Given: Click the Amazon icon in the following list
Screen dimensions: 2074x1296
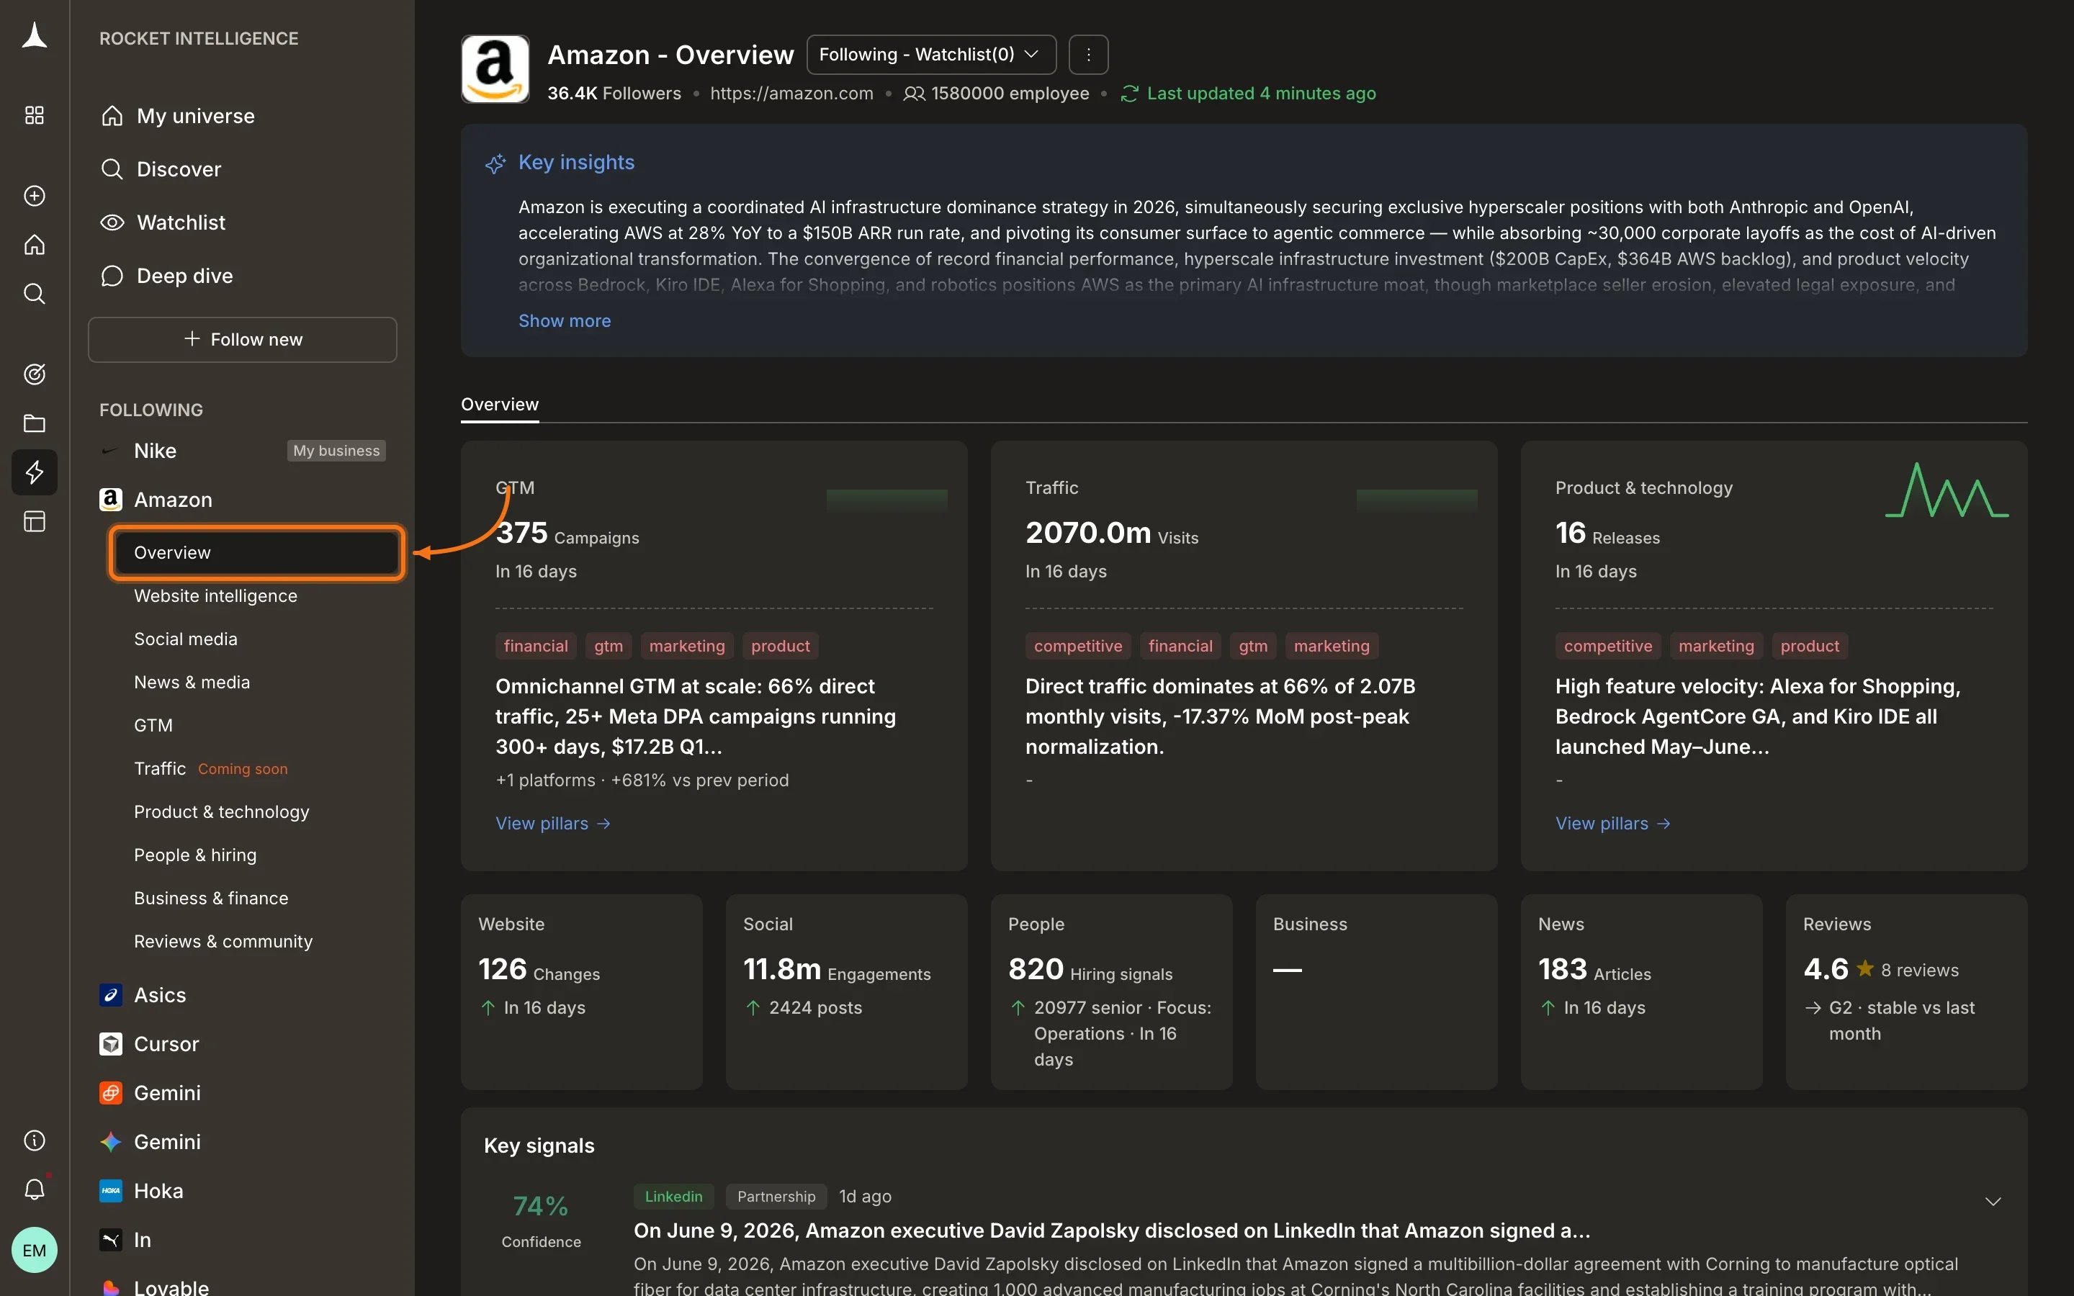Looking at the screenshot, I should [111, 500].
